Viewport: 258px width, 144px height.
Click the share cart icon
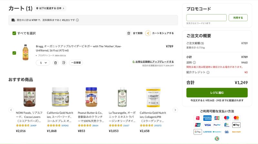point(148,33)
